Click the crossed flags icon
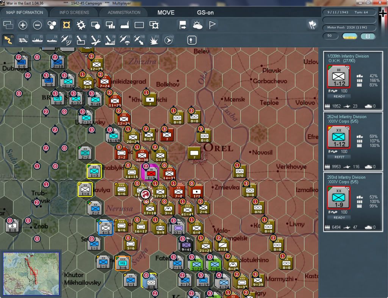The width and height of the screenshot is (388, 298). 312,25
